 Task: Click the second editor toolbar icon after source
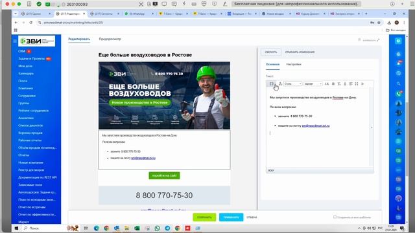pos(280,83)
